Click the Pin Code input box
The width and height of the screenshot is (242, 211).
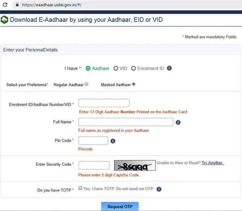tap(93, 141)
